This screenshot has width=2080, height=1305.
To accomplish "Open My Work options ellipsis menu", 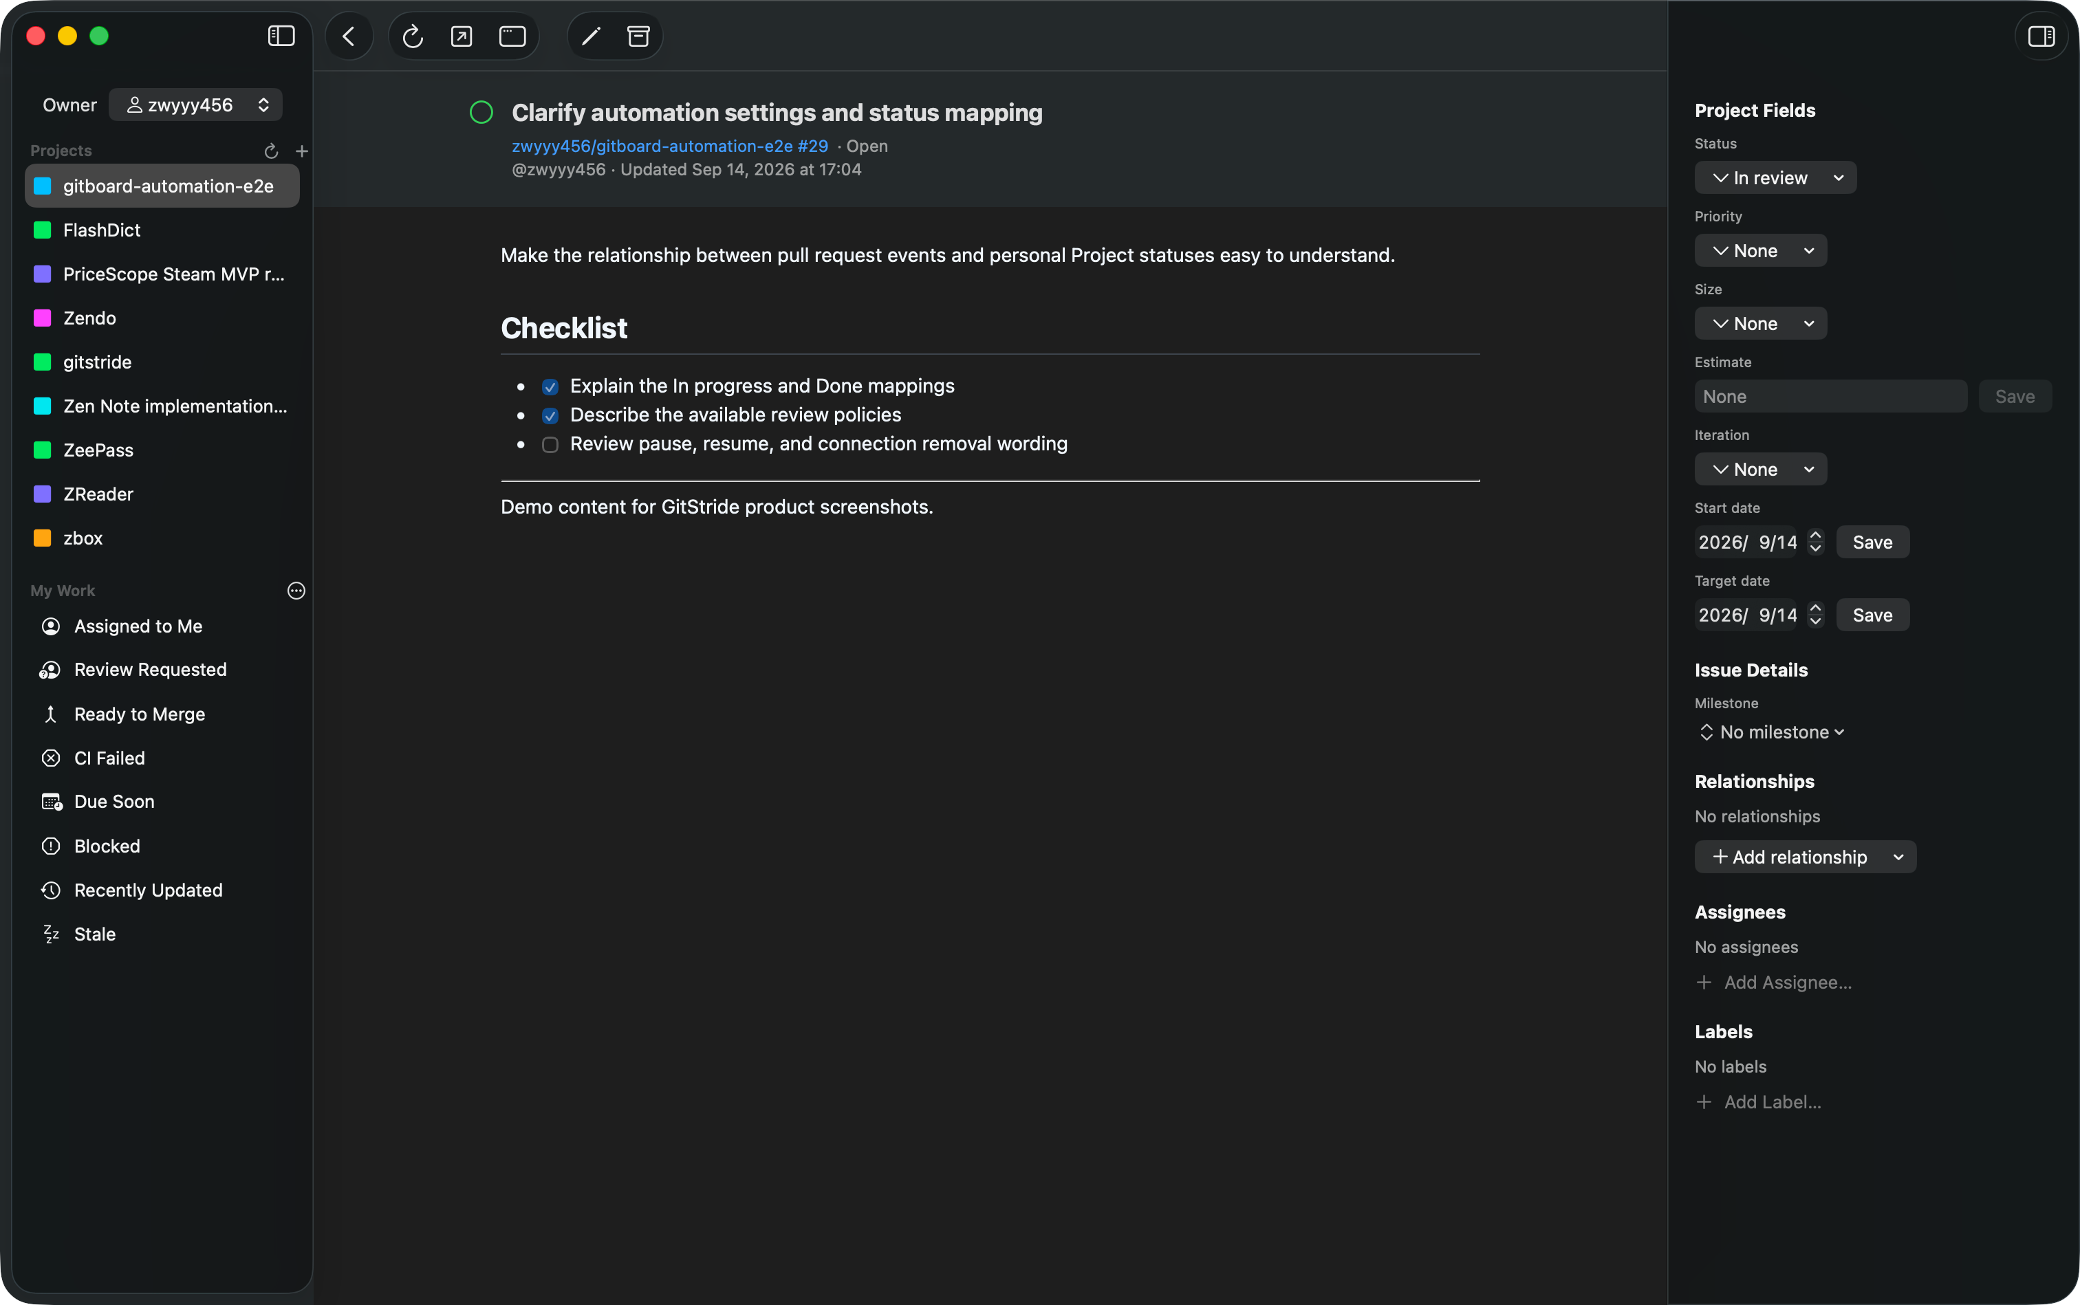I will (296, 591).
